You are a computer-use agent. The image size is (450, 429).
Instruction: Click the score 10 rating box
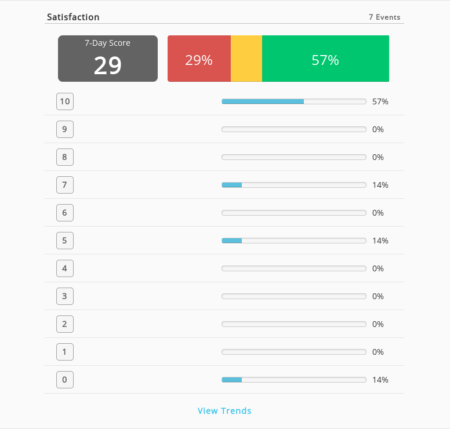pyautogui.click(x=65, y=101)
